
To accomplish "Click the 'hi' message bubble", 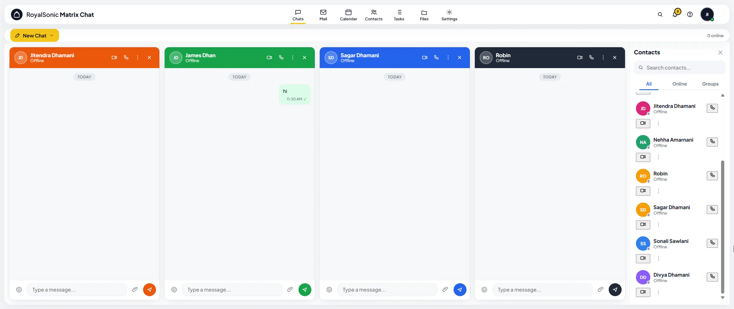I will (x=295, y=94).
